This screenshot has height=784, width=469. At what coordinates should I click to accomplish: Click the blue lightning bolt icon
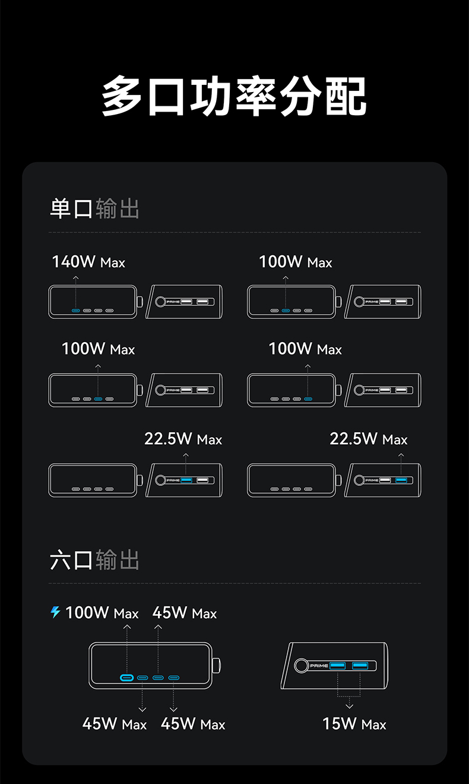(x=56, y=612)
